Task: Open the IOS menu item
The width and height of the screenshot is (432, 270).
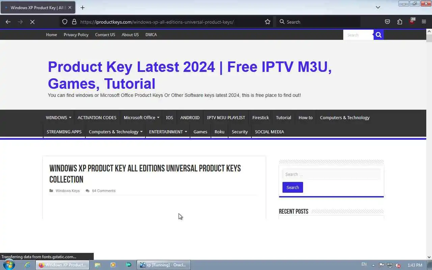Action: pos(169,117)
